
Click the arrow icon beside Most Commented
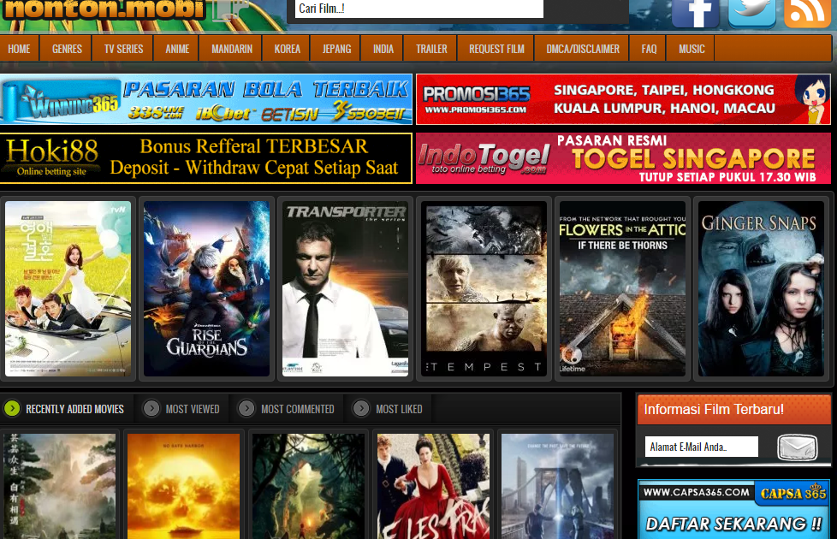pos(246,409)
